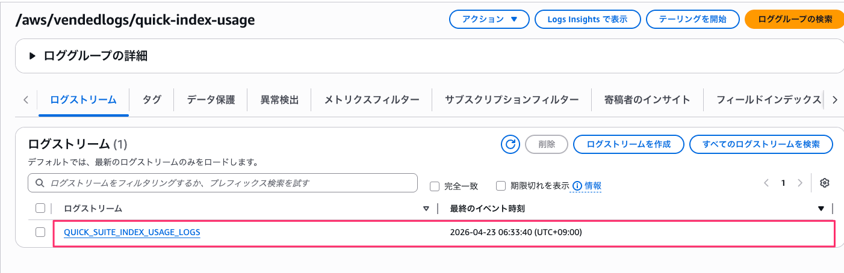Open the アクション dropdown menu
844x273 pixels.
point(489,19)
